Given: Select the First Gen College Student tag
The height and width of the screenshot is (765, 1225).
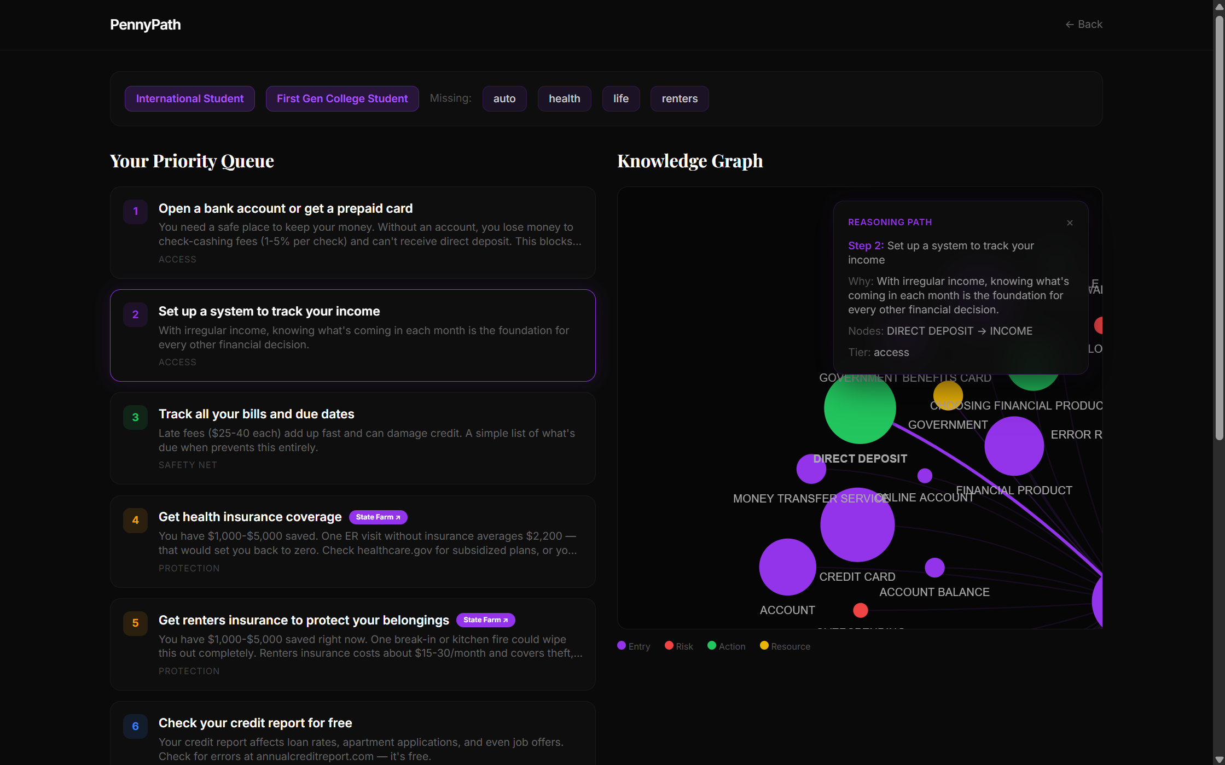Looking at the screenshot, I should point(342,98).
